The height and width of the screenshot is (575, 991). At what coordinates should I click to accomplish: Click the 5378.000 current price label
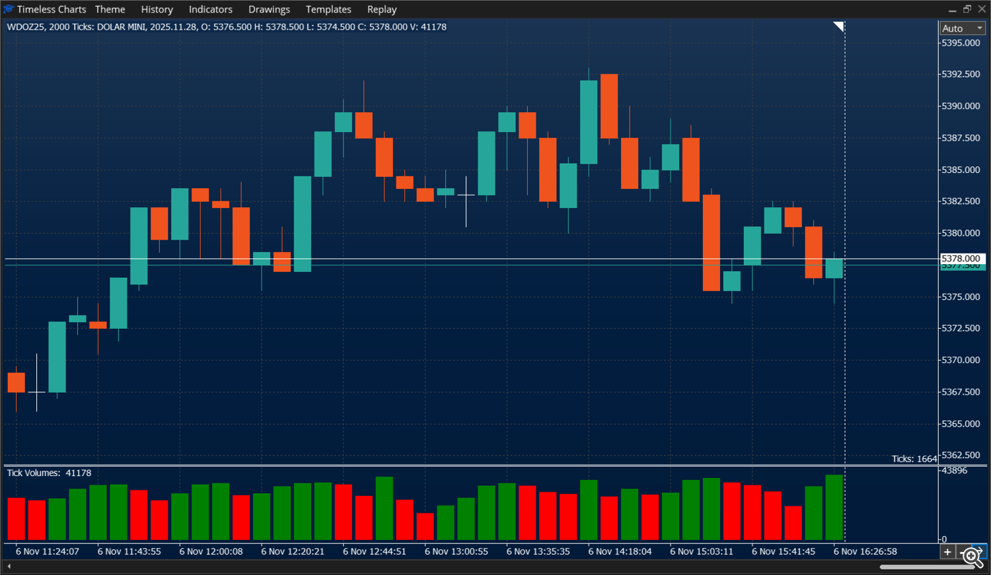coord(962,258)
